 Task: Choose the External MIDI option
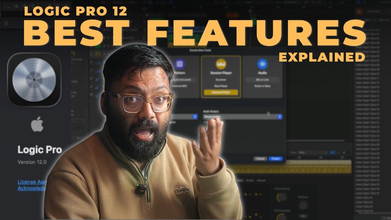180,86
